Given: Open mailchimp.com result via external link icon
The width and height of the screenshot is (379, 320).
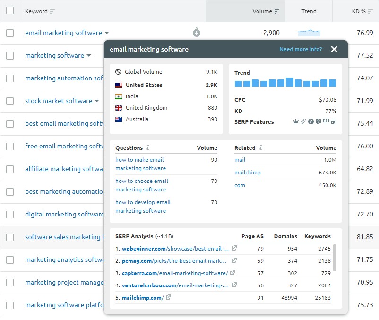Looking at the screenshot, I should coord(169,297).
